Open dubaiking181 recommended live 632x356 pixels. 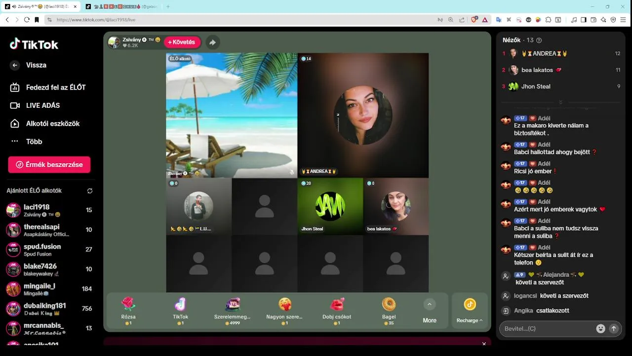click(x=49, y=309)
